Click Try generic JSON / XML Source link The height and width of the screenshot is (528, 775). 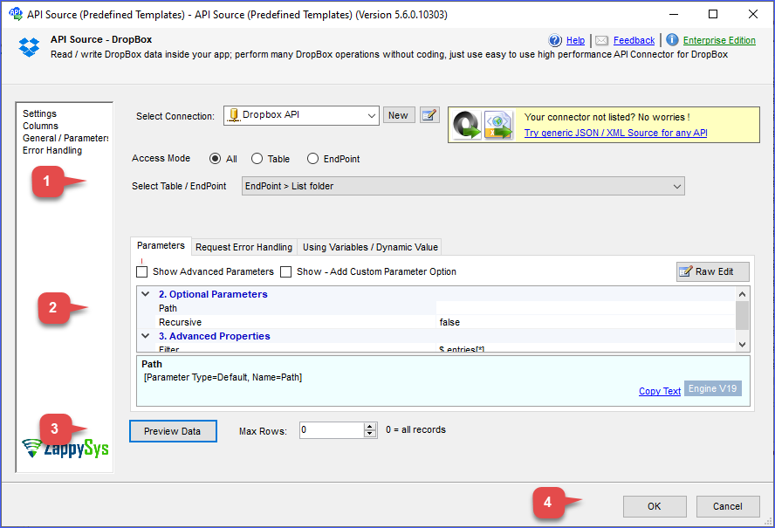coord(616,133)
